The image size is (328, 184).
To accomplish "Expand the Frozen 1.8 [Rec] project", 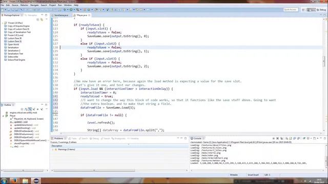I will point(3,23).
